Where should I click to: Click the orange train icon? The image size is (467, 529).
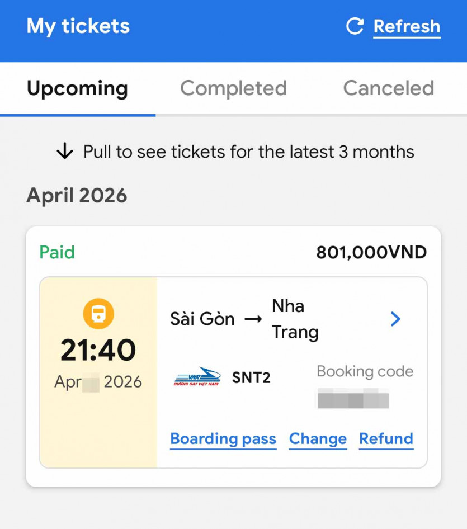coord(98,314)
